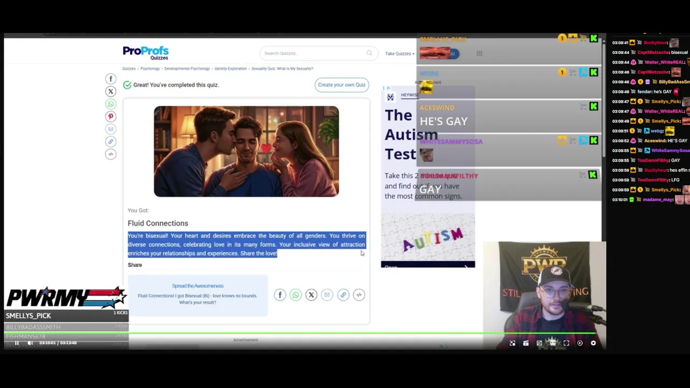This screenshot has height=388, width=690.
Task: Click the search magnifier icon
Action: click(369, 53)
